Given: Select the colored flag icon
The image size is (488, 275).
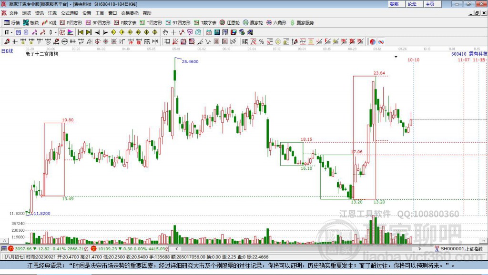Looking at the screenshot, I should [71, 32].
